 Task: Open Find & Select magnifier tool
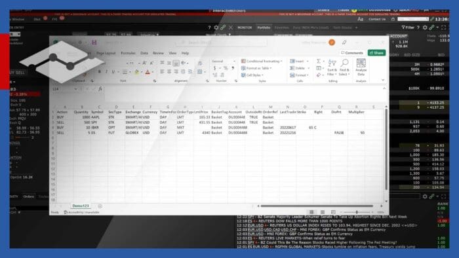[x=344, y=67]
